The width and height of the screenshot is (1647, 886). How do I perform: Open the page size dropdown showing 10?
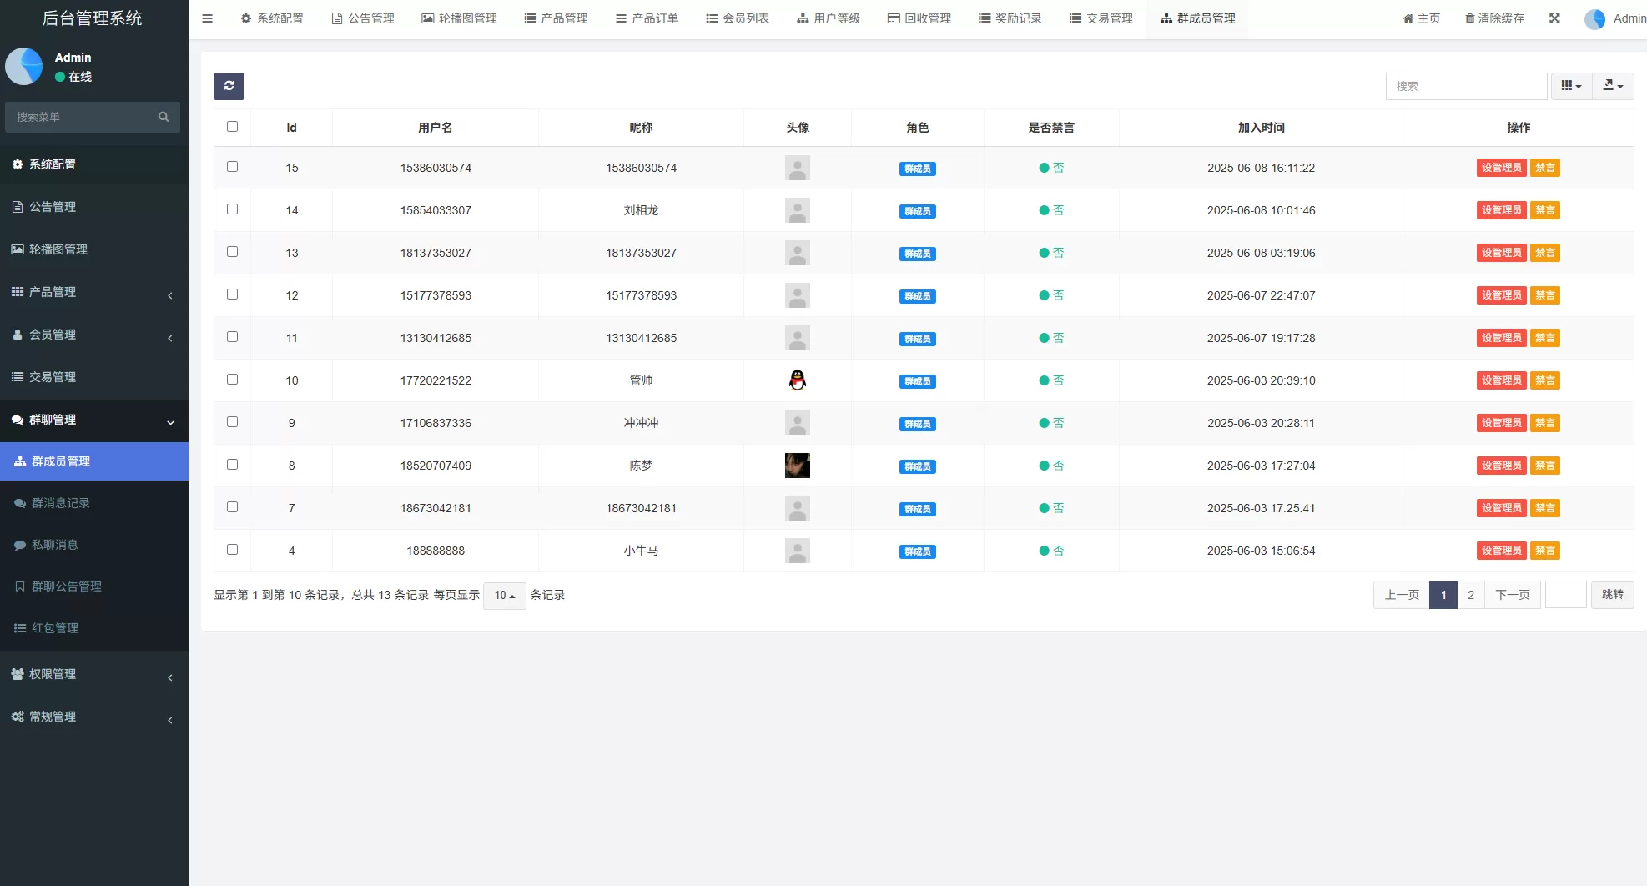coord(504,596)
